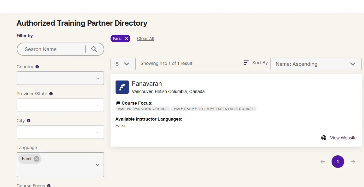
Task: Click the Province/State info icon
Action: tap(51, 94)
